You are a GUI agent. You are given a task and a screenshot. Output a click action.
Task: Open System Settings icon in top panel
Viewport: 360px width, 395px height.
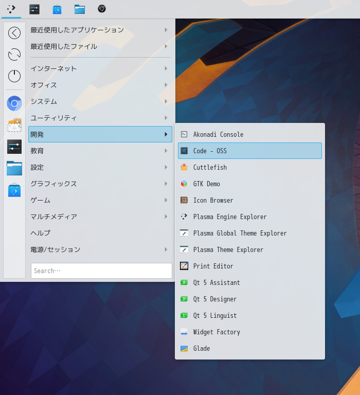coord(34,9)
